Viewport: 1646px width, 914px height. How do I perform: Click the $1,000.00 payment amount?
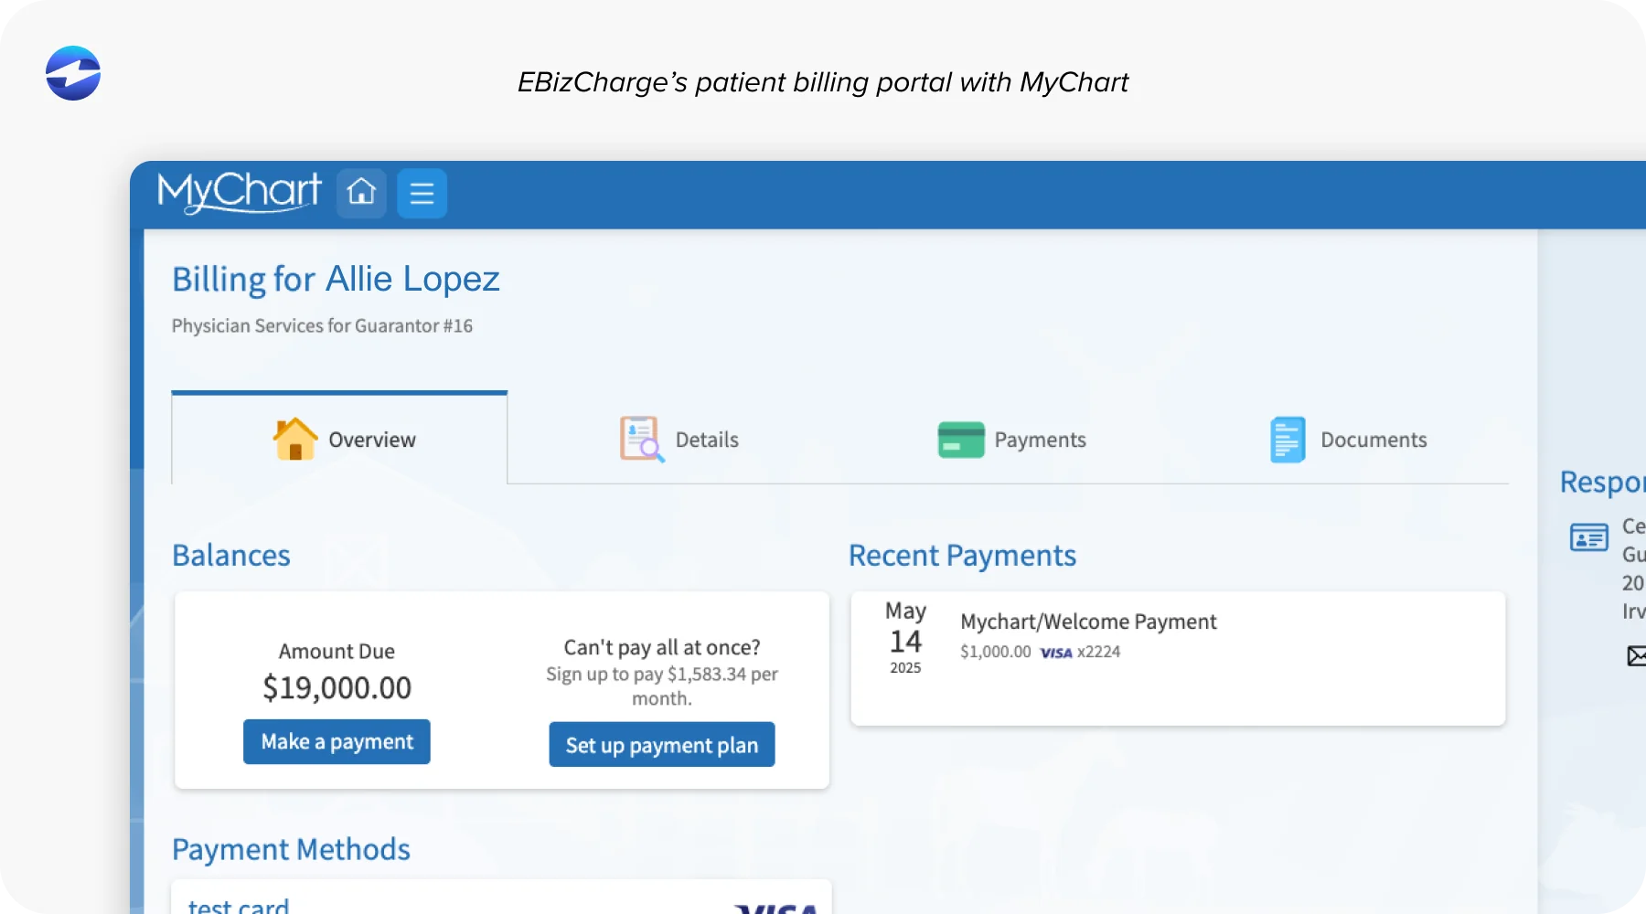995,652
